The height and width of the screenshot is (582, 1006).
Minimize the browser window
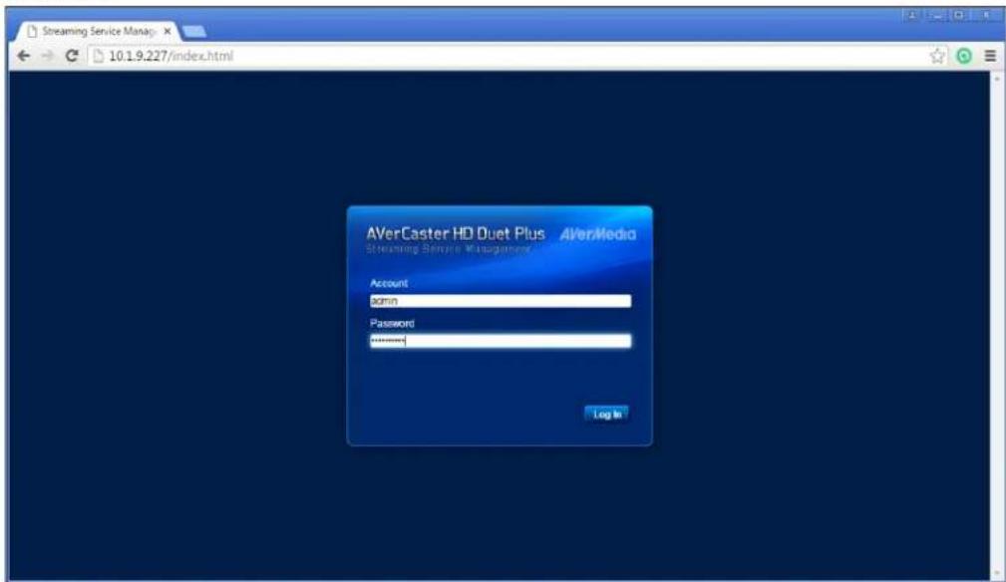click(x=936, y=15)
